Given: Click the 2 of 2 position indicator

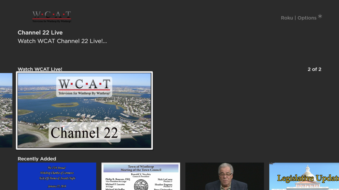Looking at the screenshot, I should tap(314, 69).
